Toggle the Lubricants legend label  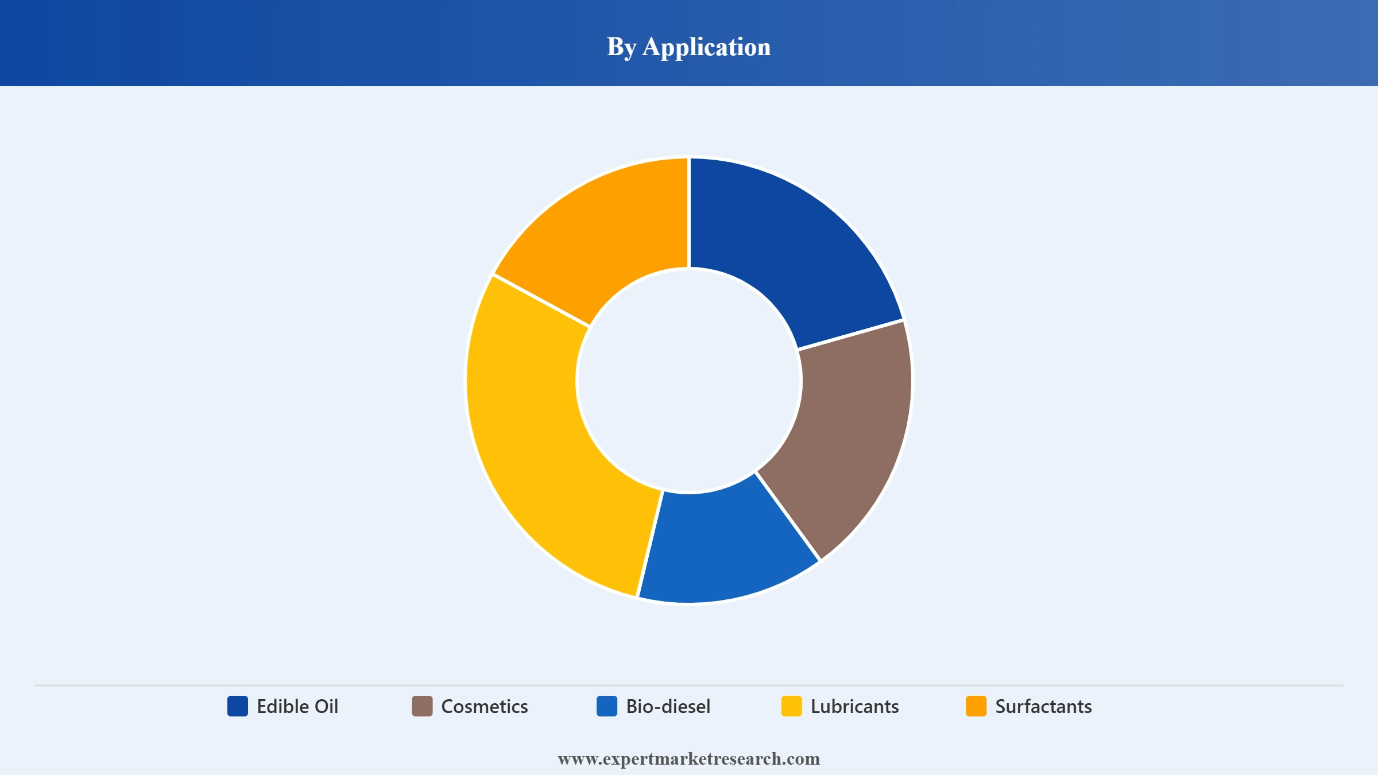(855, 706)
